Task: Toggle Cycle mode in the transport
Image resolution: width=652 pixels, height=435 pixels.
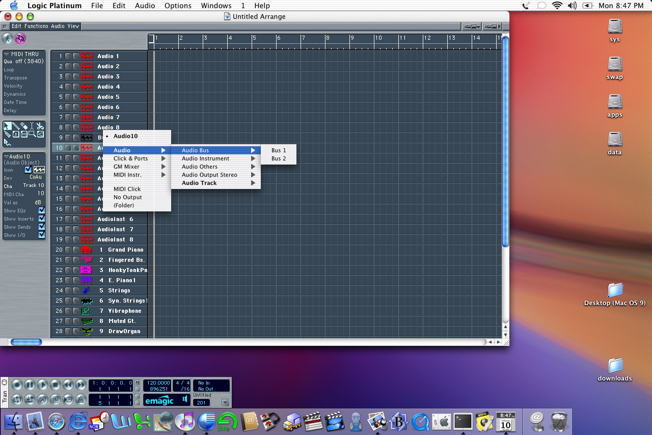Action: coord(17,399)
